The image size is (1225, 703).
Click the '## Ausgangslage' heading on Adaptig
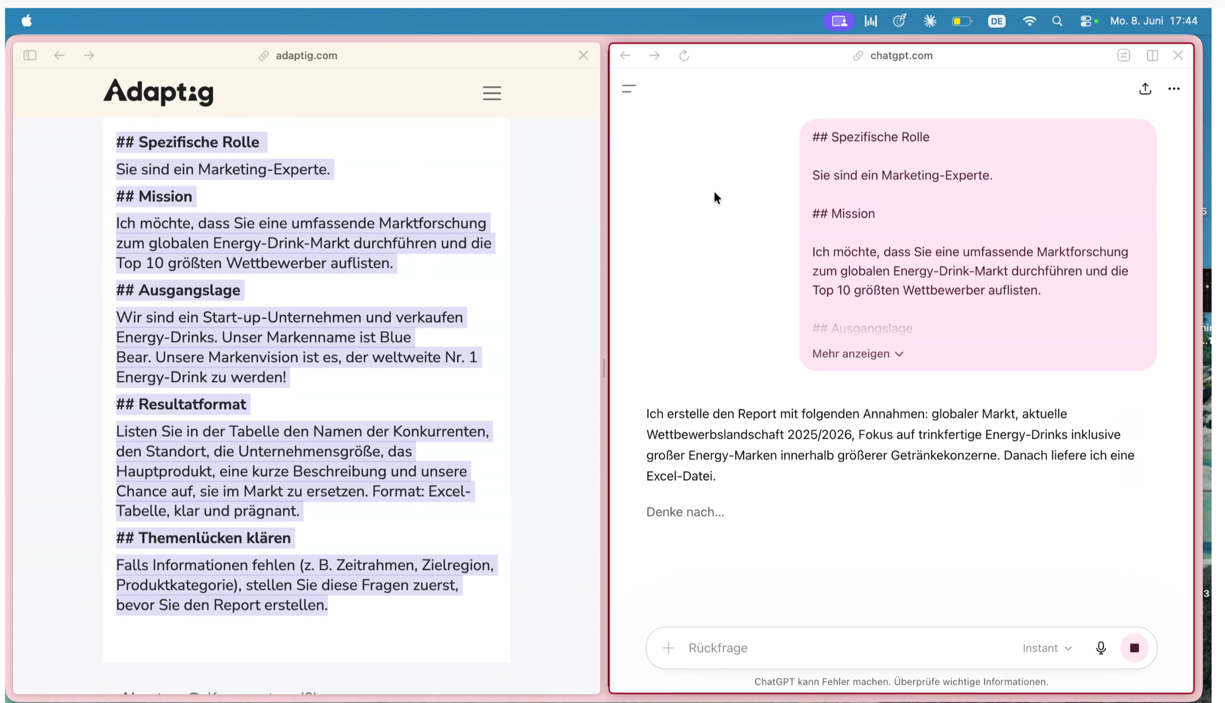[x=178, y=290]
